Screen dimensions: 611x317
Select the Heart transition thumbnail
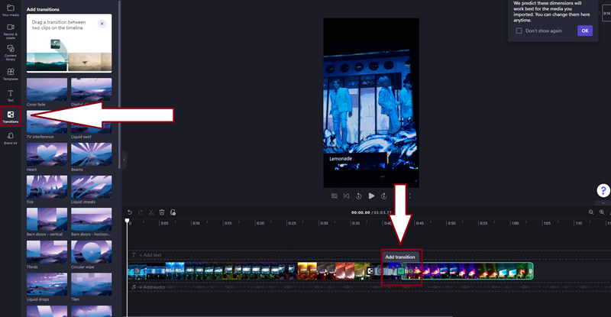coord(47,154)
